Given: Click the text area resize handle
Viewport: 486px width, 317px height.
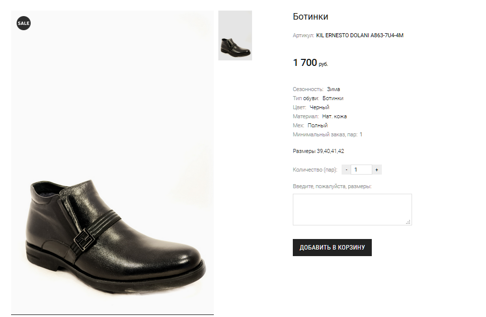Looking at the screenshot, I should (x=408, y=221).
